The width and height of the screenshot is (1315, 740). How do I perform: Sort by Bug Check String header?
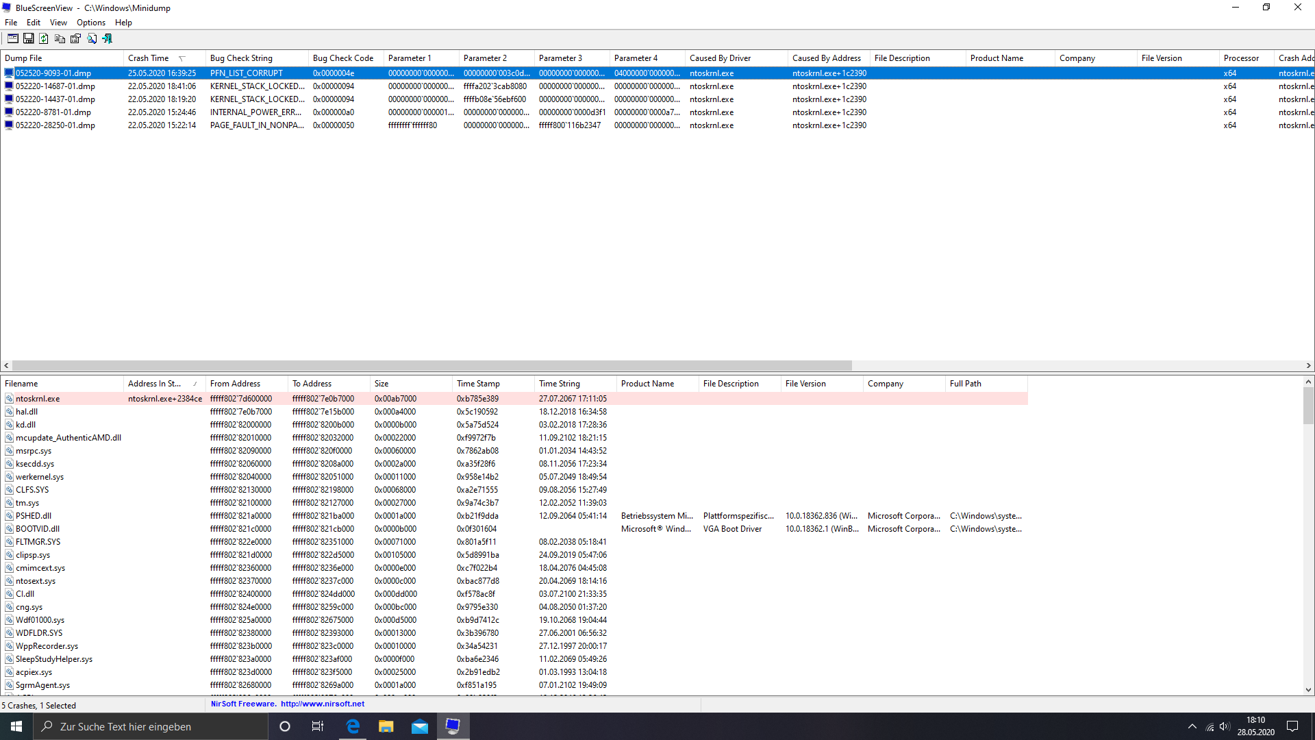pyautogui.click(x=241, y=58)
